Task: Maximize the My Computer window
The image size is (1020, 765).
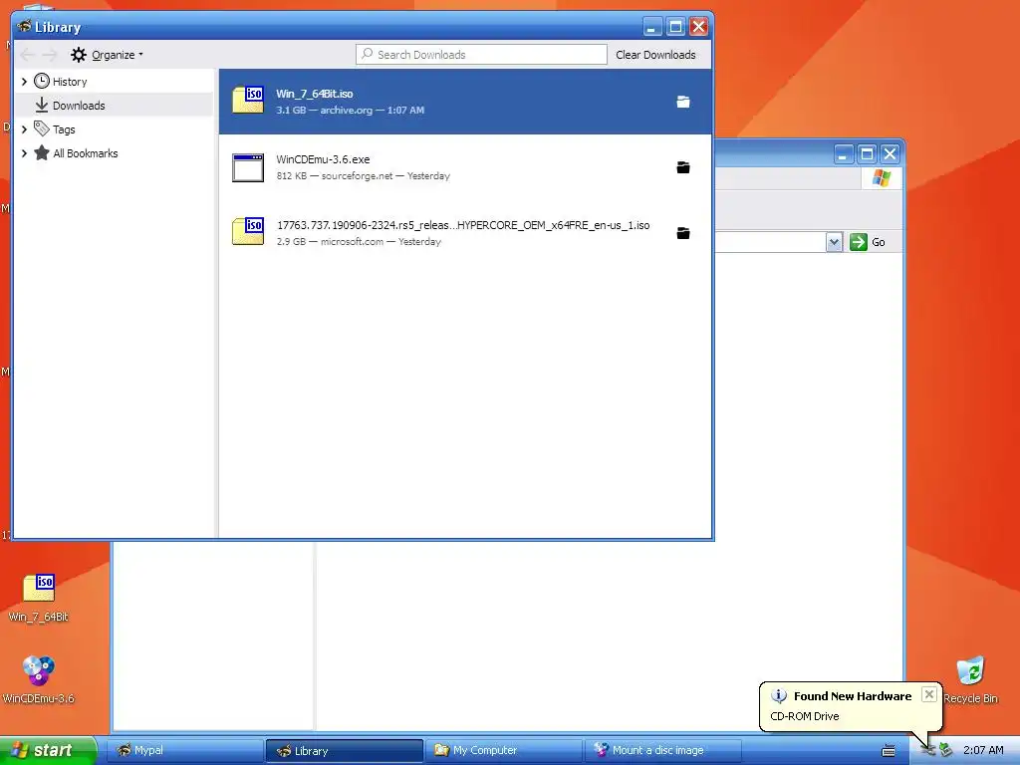Action: [867, 154]
